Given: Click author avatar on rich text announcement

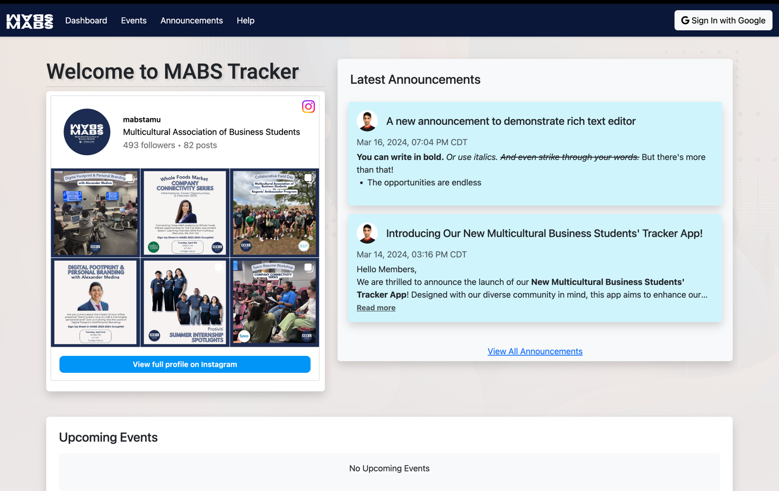Looking at the screenshot, I should (x=367, y=121).
